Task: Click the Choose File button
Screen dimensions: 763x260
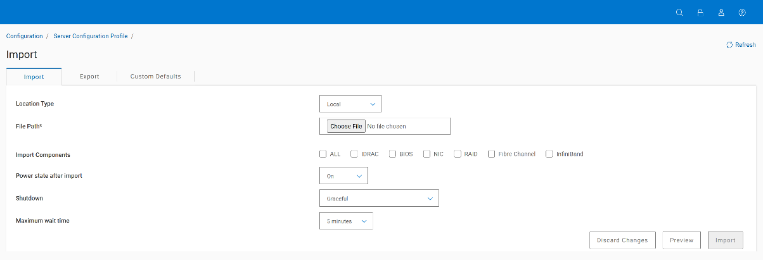Action: 346,126
